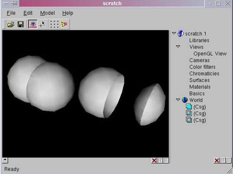233x174 pixels.
Task: Select the crosshair pointer selection tool
Action: tap(42, 25)
